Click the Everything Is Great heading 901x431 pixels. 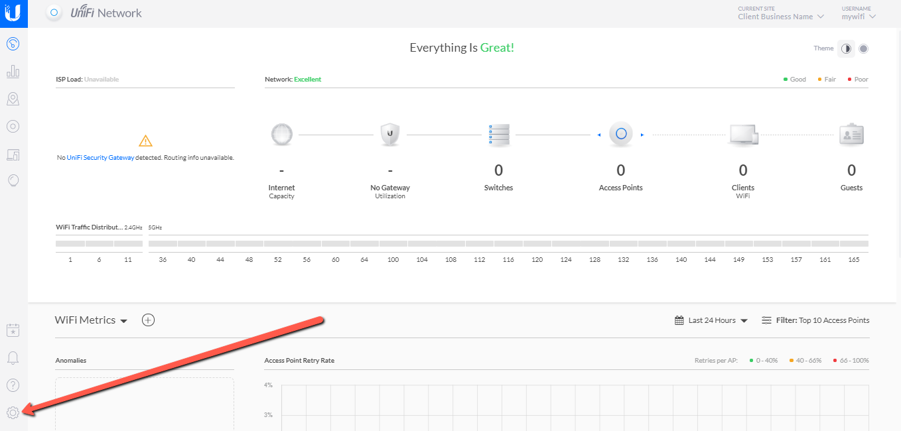point(462,48)
